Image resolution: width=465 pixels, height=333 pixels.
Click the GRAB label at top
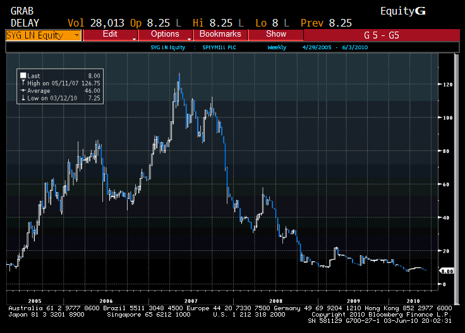coord(22,11)
